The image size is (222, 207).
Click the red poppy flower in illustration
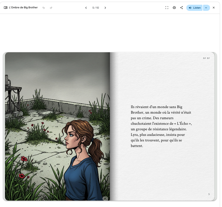pos(24,159)
